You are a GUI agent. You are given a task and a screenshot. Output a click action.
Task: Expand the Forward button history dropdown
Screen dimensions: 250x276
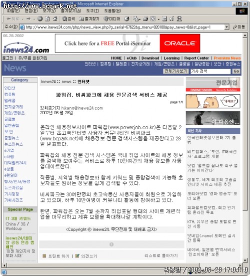pos(34,19)
